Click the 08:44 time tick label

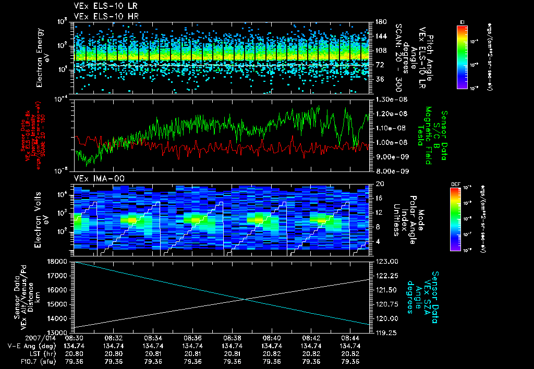[350, 338]
